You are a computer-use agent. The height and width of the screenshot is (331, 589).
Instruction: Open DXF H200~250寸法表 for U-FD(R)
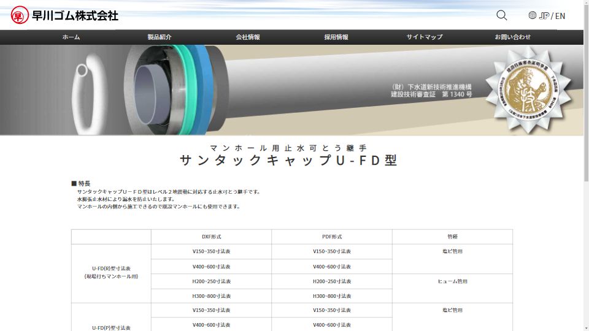pyautogui.click(x=211, y=281)
